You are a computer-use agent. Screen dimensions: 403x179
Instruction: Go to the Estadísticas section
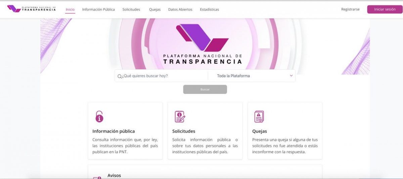(x=209, y=9)
